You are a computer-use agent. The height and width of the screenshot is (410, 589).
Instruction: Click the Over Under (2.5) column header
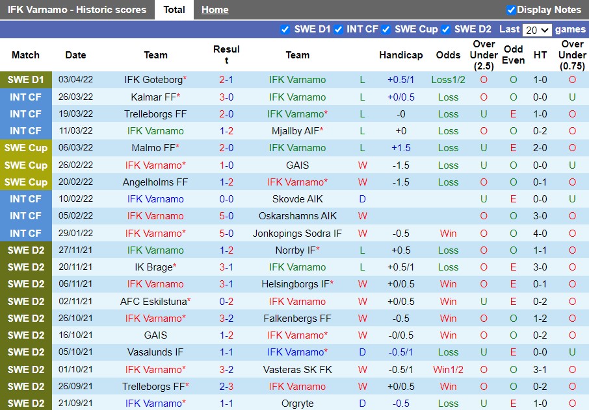pos(484,55)
